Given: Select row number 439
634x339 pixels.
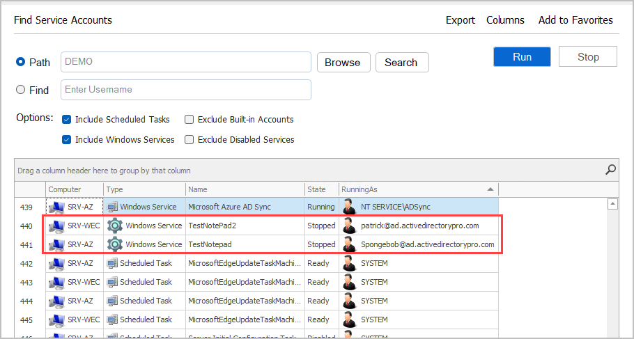Looking at the screenshot, I should tap(26, 207).
